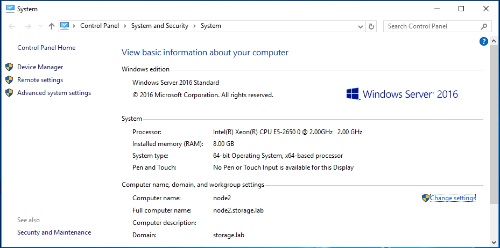The image size is (500, 248).
Task: Expand the chevron before Control Panel breadcrumb
Action: click(74, 26)
